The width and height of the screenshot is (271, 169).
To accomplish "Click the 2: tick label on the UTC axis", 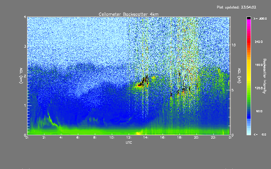I will pos(44,138).
